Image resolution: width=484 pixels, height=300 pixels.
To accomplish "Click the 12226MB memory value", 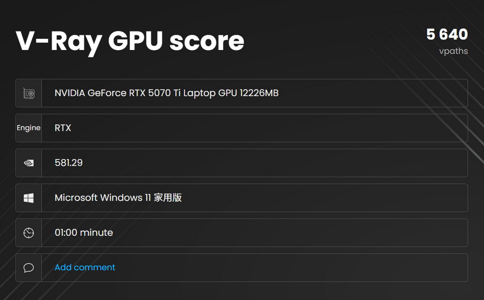I will [x=259, y=93].
